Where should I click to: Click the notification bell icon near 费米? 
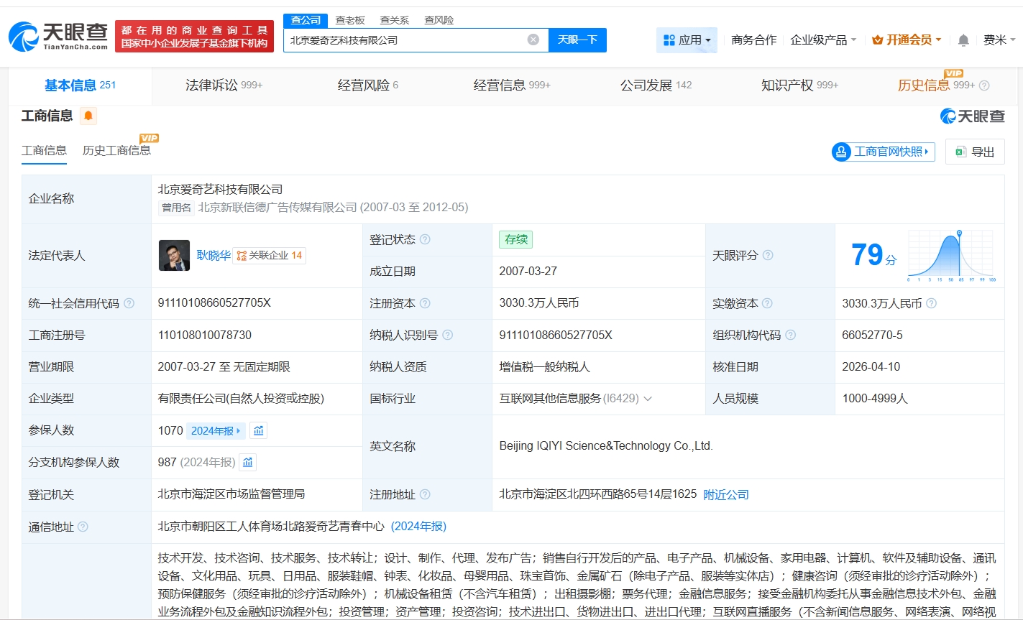[x=963, y=41]
